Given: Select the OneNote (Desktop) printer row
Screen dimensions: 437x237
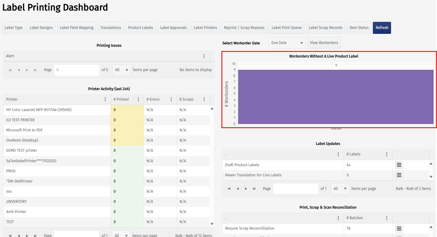Looking at the screenshot, I should point(107,140).
